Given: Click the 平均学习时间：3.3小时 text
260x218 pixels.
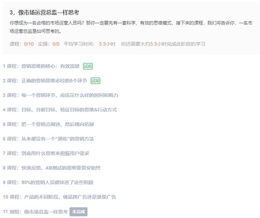Looking at the screenshot, I should coord(90,44).
